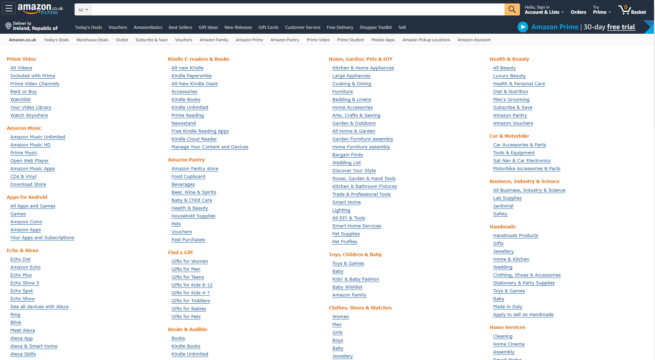Screen dimensions: 655x360
Task: Click the orange search magnifier icon
Action: click(512, 9)
